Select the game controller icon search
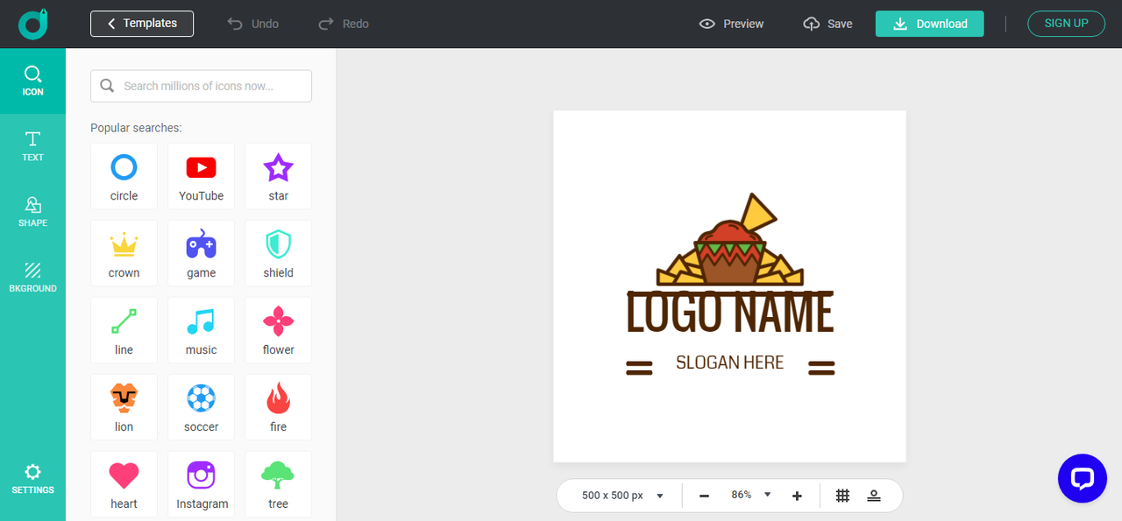 [x=201, y=253]
